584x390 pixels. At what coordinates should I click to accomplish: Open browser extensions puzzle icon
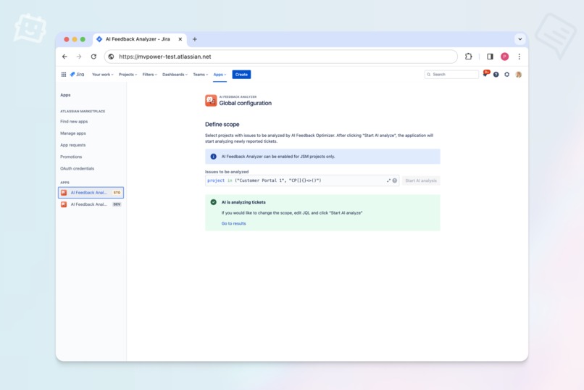469,57
